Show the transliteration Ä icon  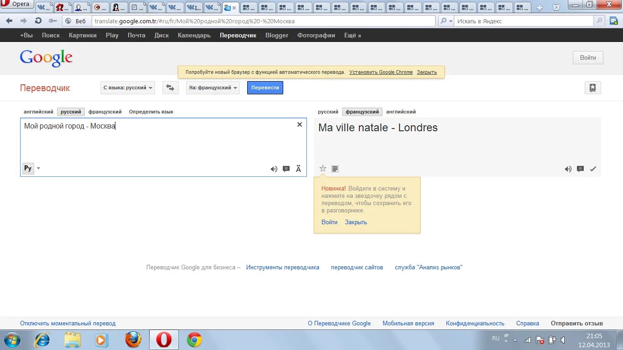pos(299,169)
